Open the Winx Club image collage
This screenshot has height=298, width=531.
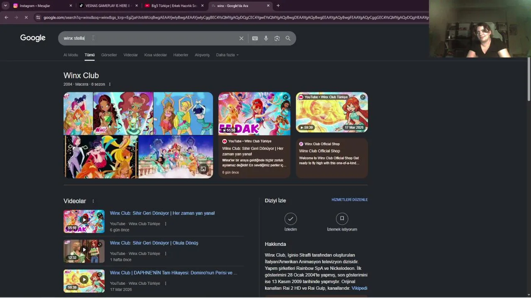point(138,135)
